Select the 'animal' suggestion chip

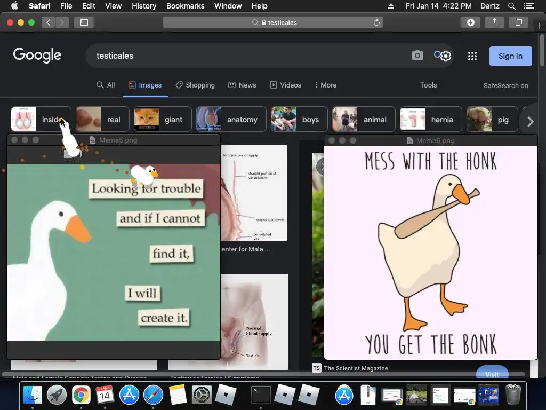[364, 119]
